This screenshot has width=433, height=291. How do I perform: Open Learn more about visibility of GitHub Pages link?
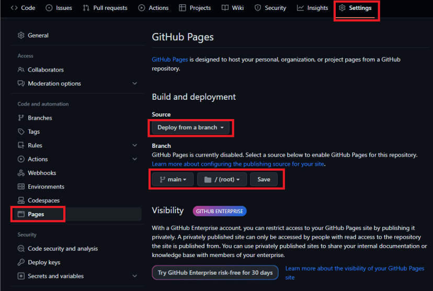(355, 273)
